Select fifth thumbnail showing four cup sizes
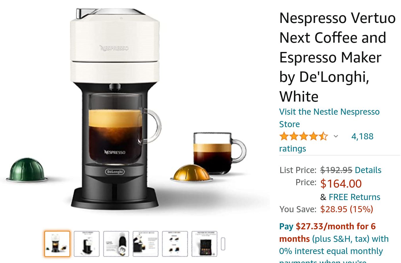The image size is (401, 263). (x=175, y=244)
